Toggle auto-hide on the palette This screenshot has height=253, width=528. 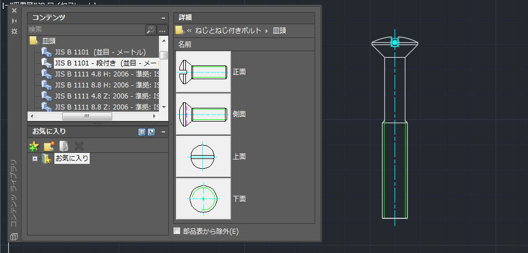point(14,21)
